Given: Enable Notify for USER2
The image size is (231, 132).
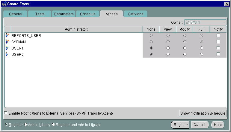Looking at the screenshot, I should click(218, 54).
